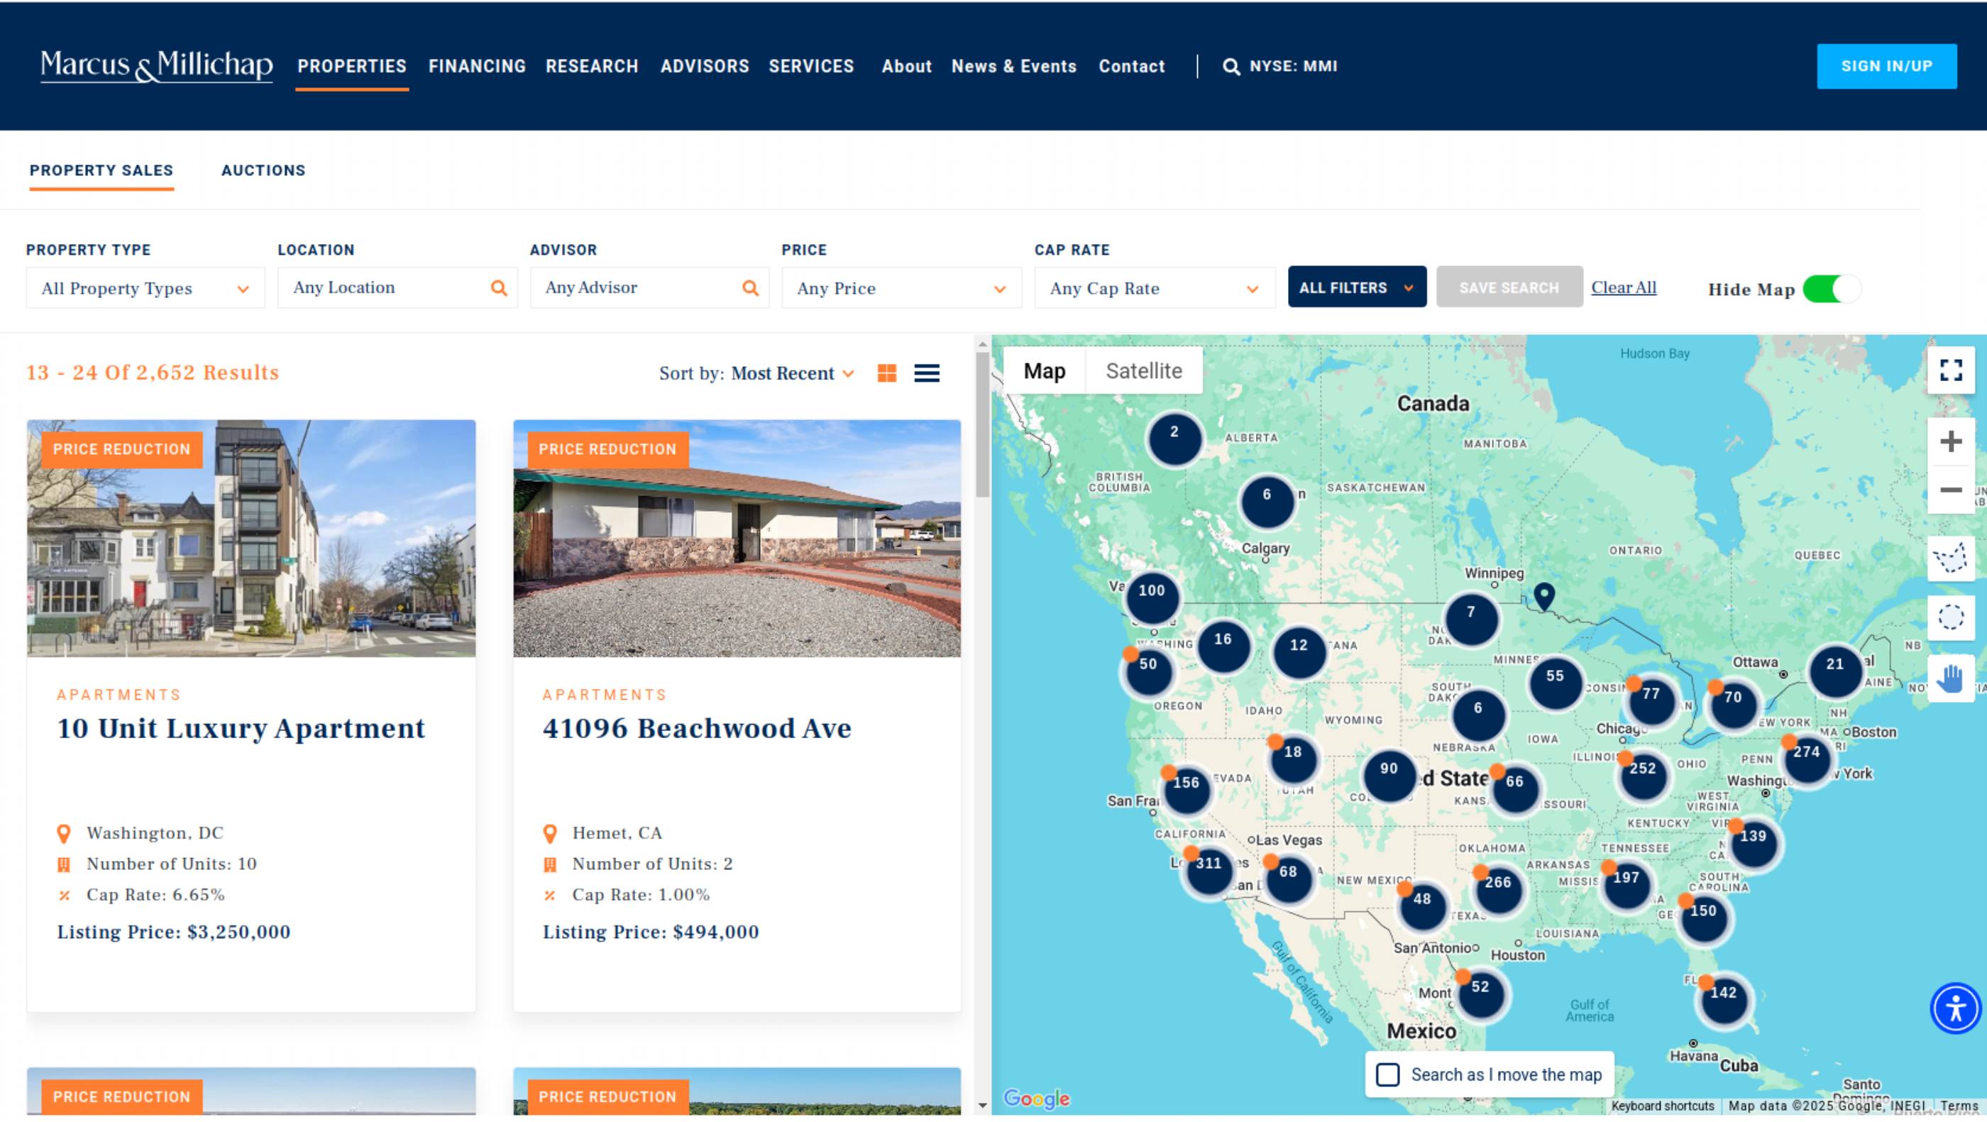This screenshot has height=1122, width=1987.
Task: Click the results list scrollbar thumb
Action: 982,424
